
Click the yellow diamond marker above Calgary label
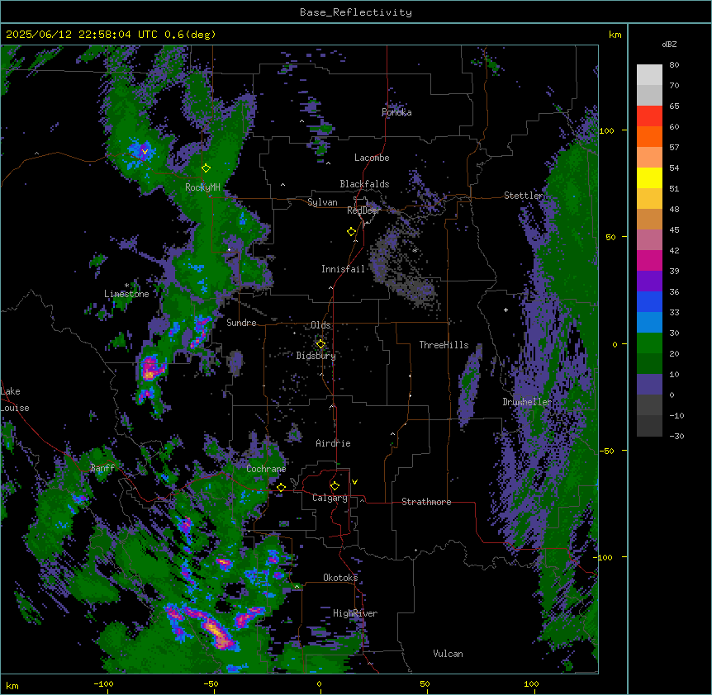pyautogui.click(x=335, y=486)
